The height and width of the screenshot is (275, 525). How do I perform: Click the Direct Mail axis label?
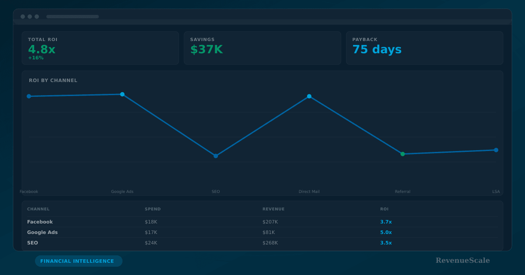pos(309,192)
